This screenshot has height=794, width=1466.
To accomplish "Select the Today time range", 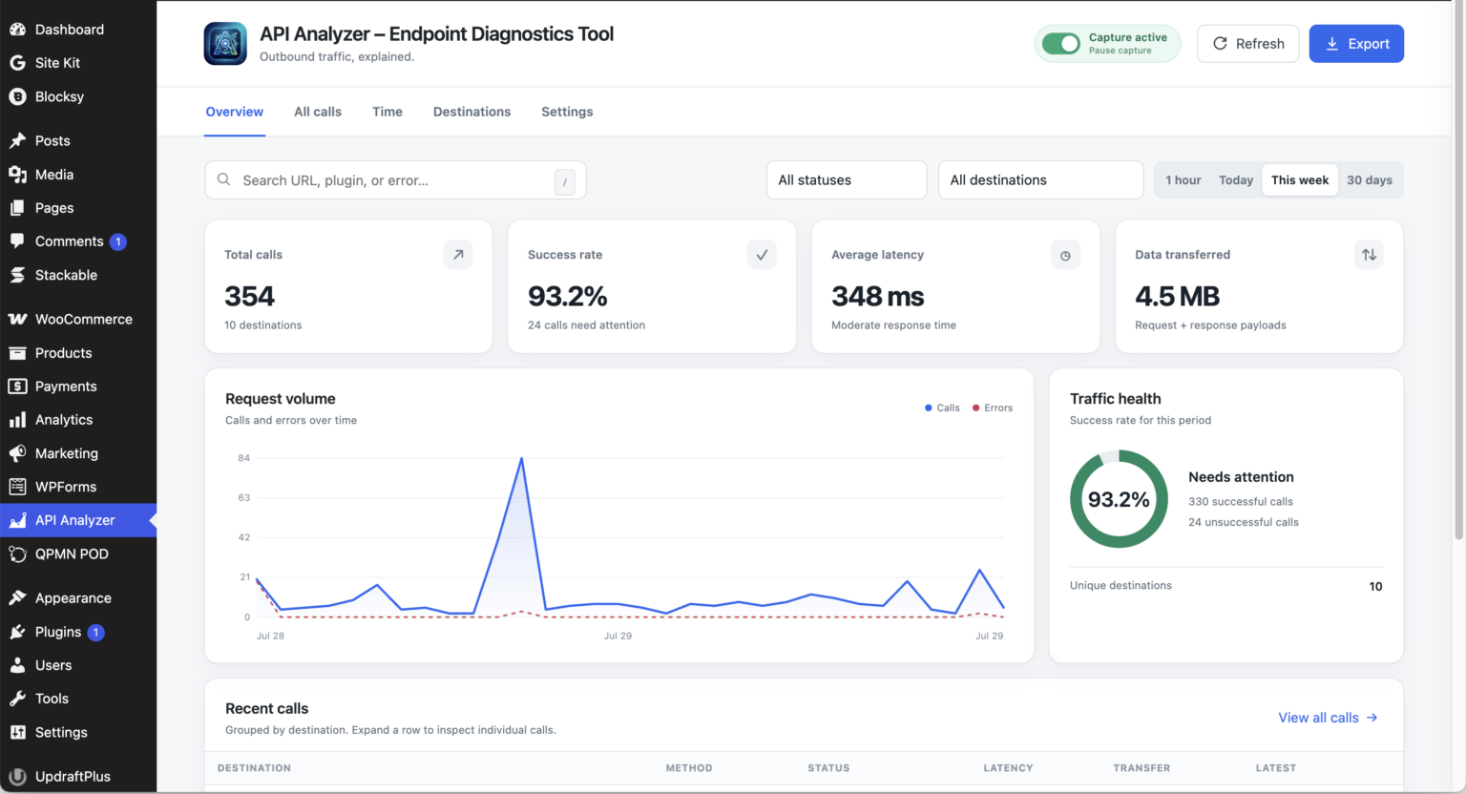I will [1235, 180].
